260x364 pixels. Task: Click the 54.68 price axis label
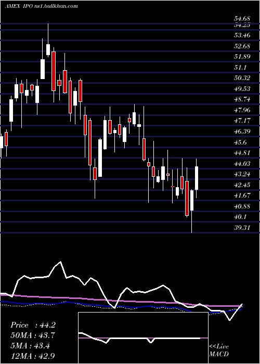click(x=242, y=19)
